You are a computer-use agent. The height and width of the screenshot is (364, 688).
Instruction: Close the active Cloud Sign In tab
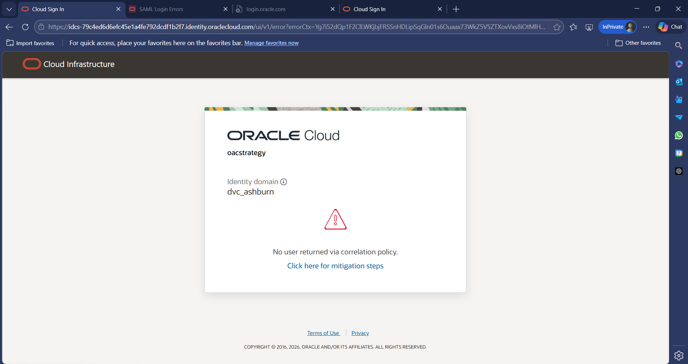118,9
